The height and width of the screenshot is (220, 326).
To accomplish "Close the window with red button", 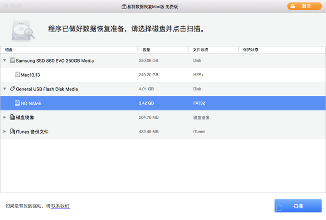I will (6, 7).
